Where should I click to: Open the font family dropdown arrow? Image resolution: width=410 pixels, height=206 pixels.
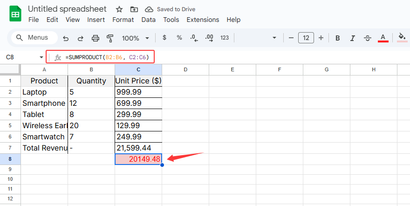click(x=274, y=38)
